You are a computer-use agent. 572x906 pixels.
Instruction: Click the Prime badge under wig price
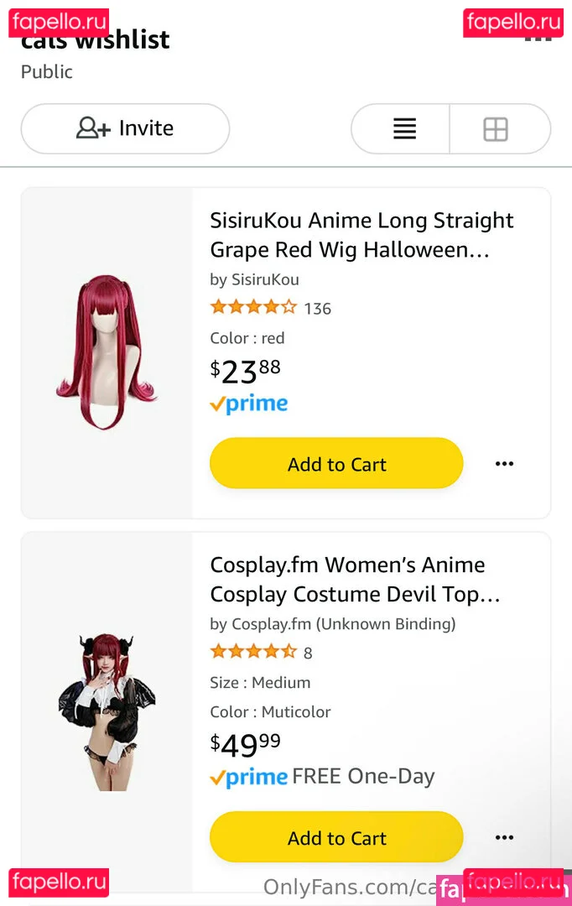click(x=249, y=404)
